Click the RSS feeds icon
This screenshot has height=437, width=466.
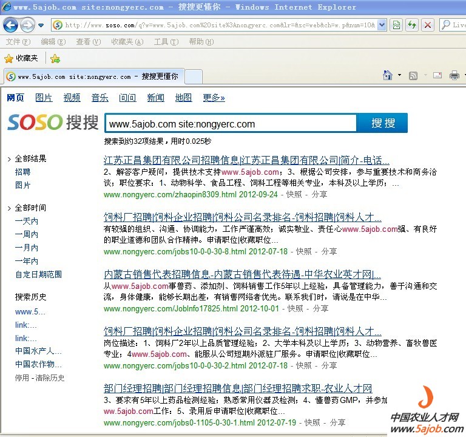[x=413, y=76]
